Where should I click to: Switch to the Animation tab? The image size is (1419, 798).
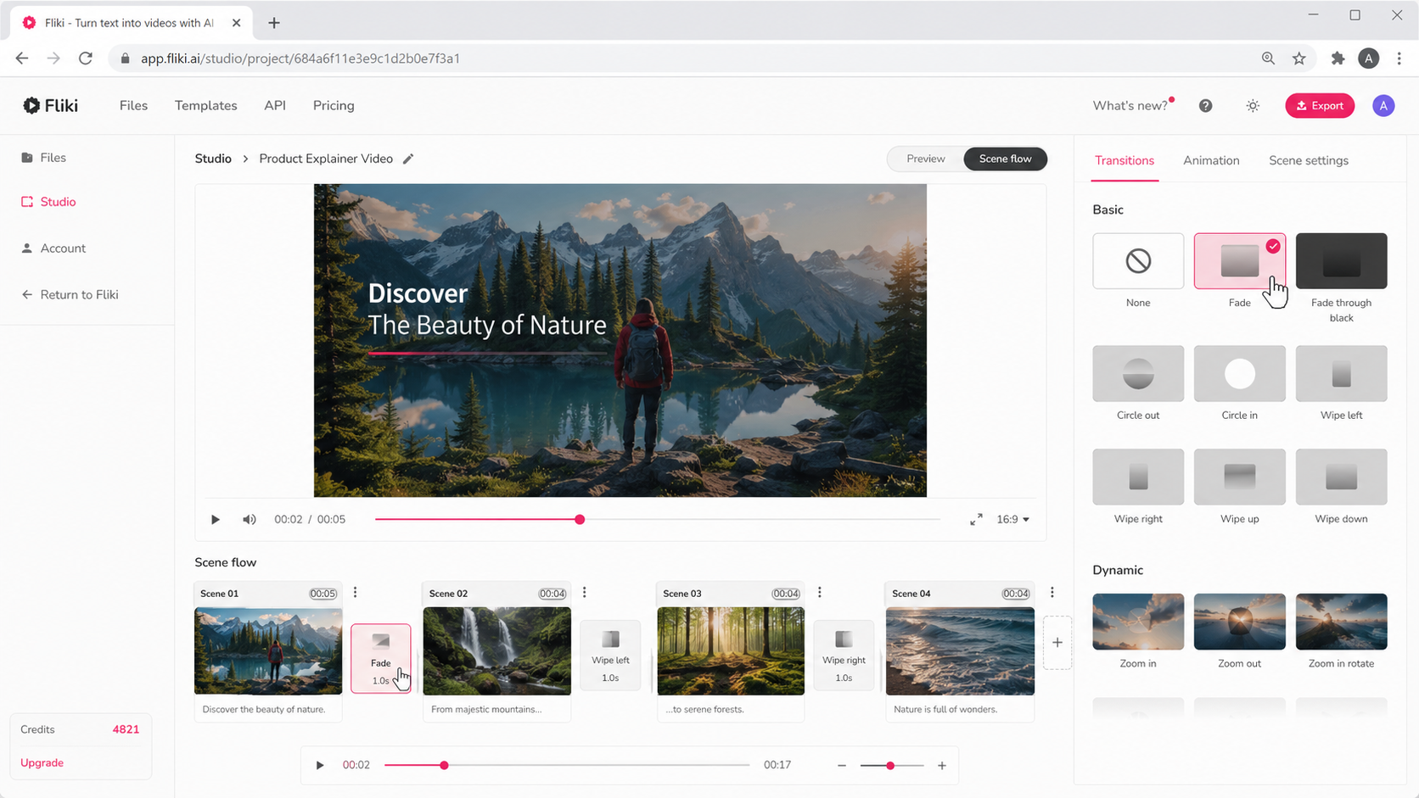pos(1211,160)
